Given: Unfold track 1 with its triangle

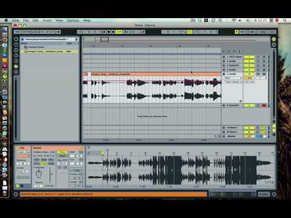Looking at the screenshot, I should [x=224, y=57].
